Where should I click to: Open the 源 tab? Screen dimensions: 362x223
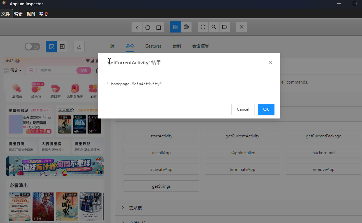[112, 46]
